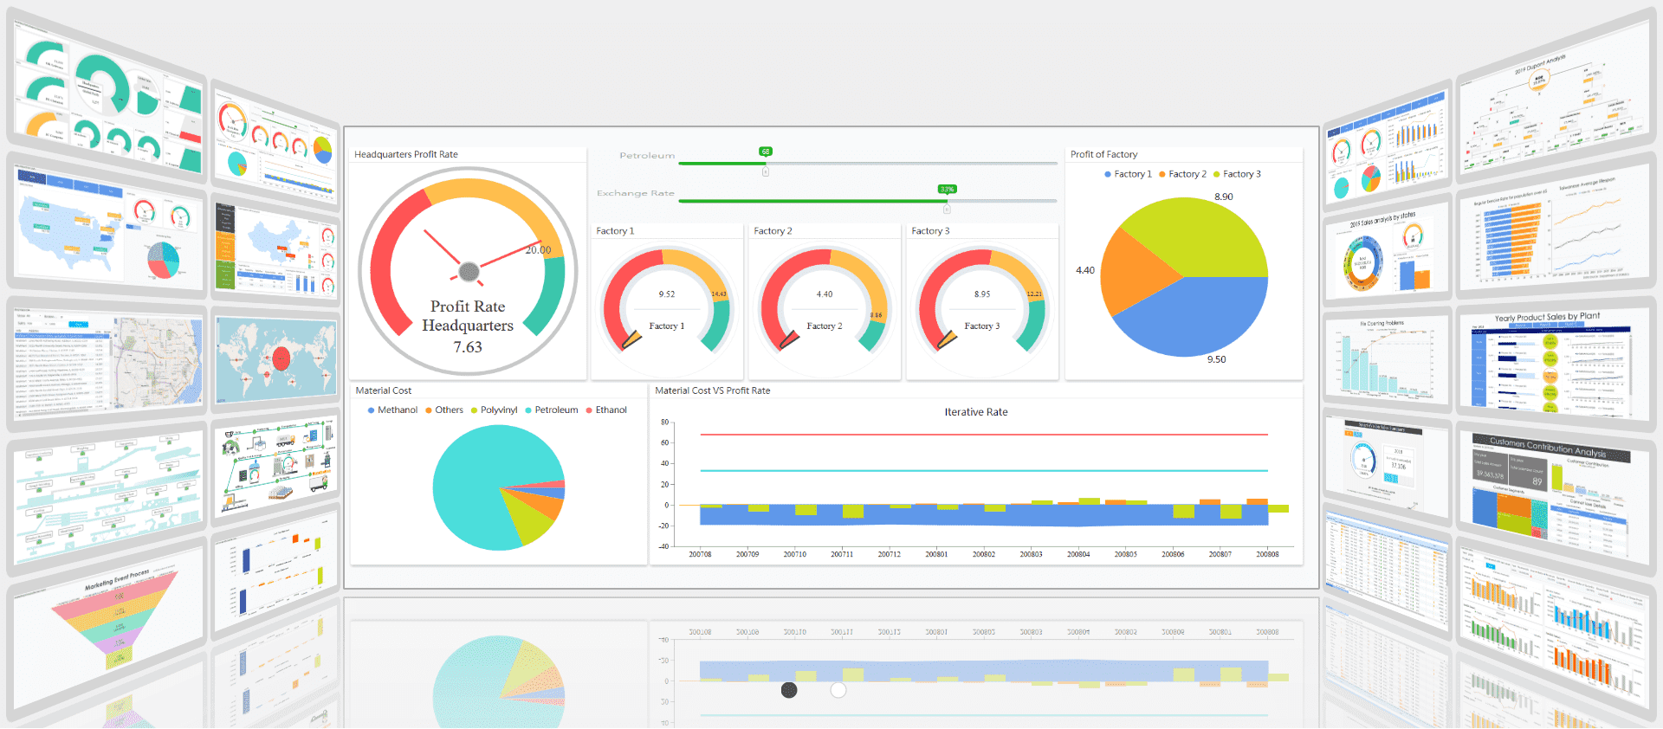This screenshot has width=1663, height=729.
Task: Open the US map dashboard thumbnail
Action: (x=108, y=225)
